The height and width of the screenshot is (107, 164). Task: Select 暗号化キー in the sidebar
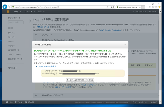(13, 68)
